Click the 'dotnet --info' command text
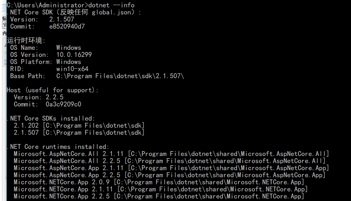351x201 pixels. (x=111, y=5)
